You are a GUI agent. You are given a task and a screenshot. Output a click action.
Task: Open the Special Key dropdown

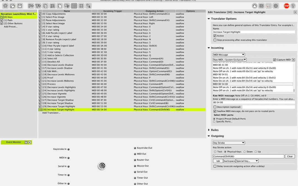(247, 161)
